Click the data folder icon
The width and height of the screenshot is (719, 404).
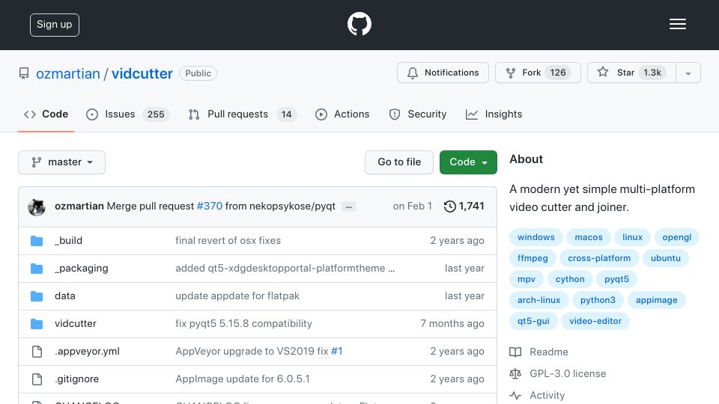[37, 296]
